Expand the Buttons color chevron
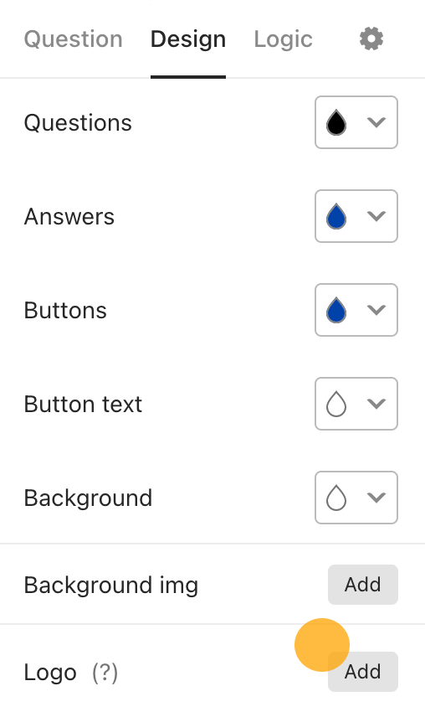 coord(376,310)
